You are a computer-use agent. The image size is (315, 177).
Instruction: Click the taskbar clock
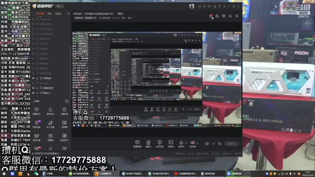[308, 174]
